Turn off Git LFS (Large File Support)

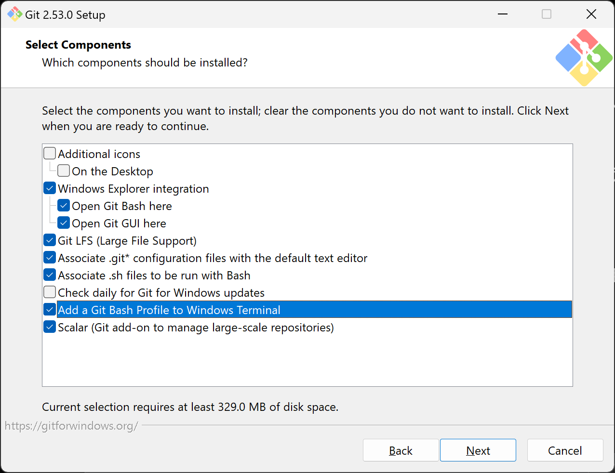click(x=50, y=240)
